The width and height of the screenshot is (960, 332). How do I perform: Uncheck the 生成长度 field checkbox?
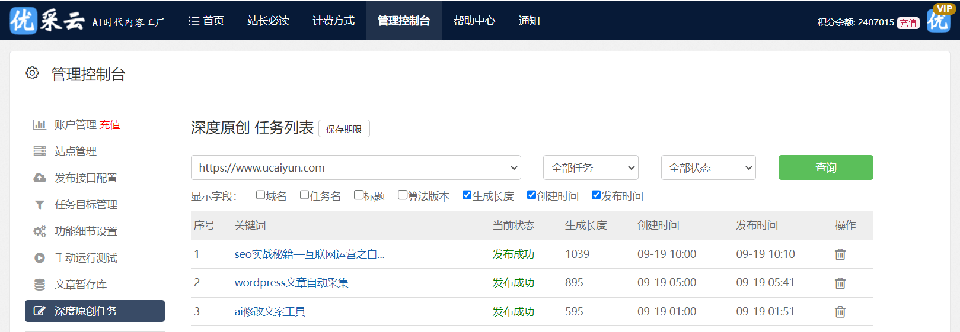point(467,195)
